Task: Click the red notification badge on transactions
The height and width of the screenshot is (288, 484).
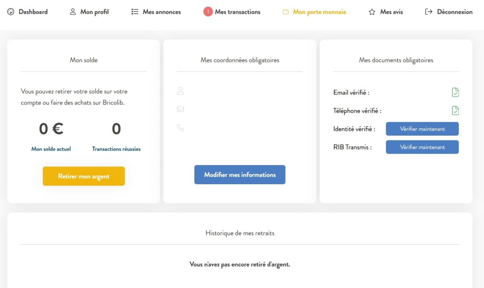Action: [x=208, y=12]
